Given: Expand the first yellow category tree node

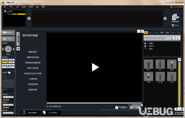Looking at the screenshot, I should pos(145,43).
